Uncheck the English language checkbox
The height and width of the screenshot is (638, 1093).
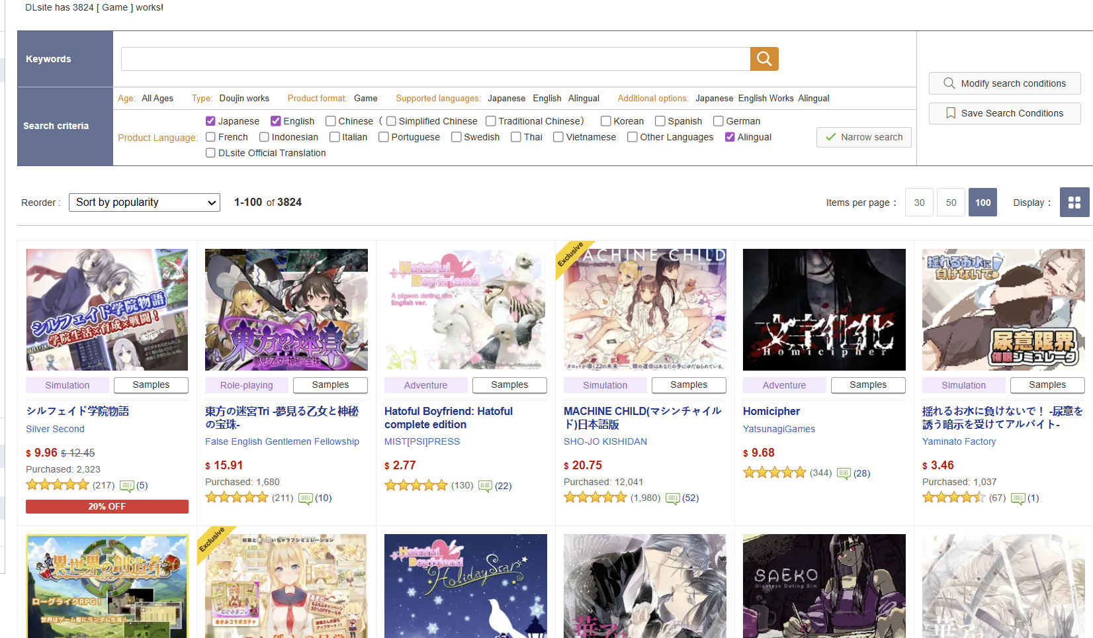[x=276, y=121]
